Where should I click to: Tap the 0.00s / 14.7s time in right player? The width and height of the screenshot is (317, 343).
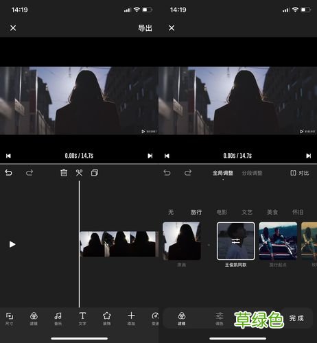(237, 156)
